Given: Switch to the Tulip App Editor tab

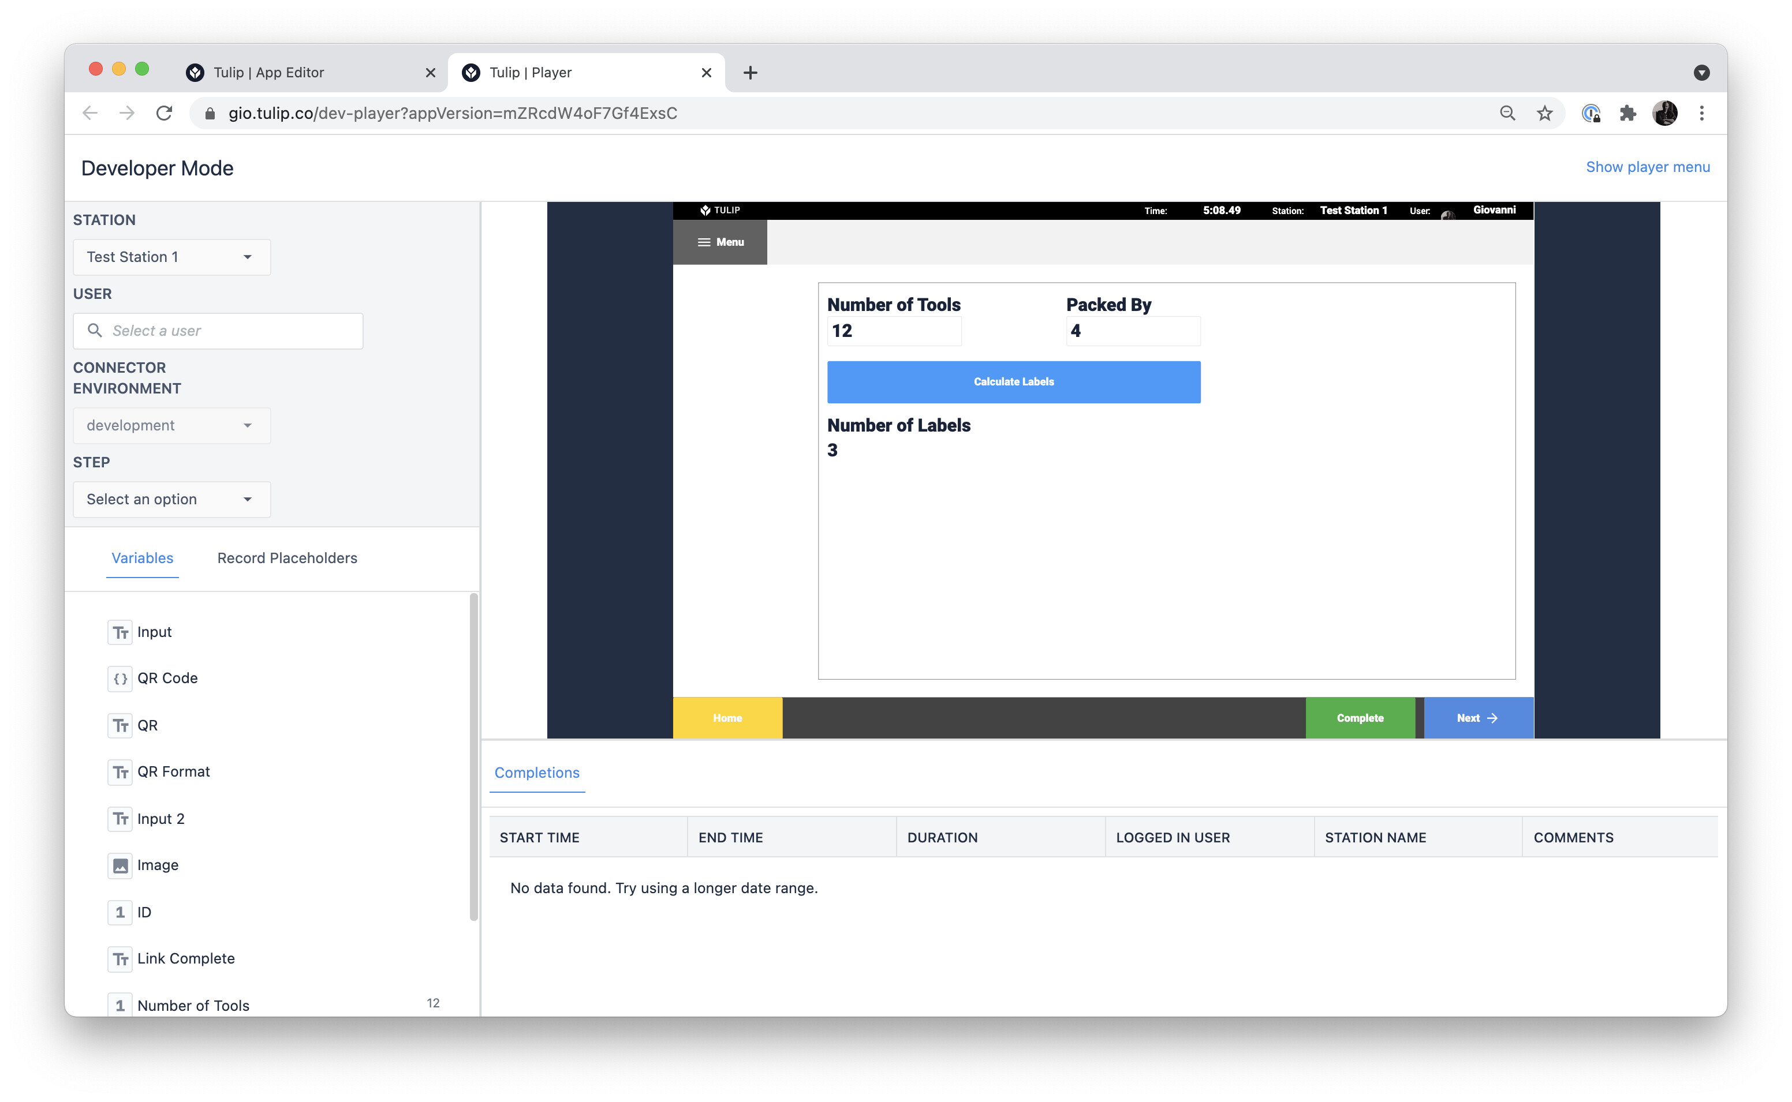Looking at the screenshot, I should (x=310, y=72).
